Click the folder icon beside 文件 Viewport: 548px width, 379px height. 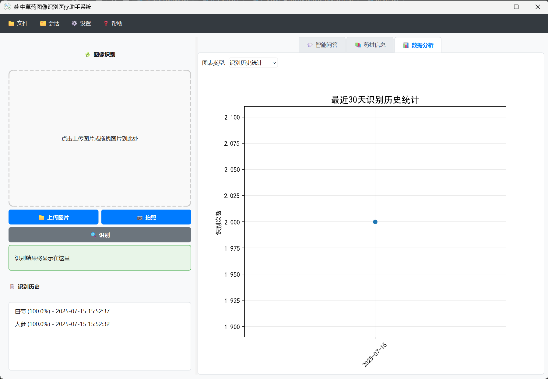click(x=11, y=23)
